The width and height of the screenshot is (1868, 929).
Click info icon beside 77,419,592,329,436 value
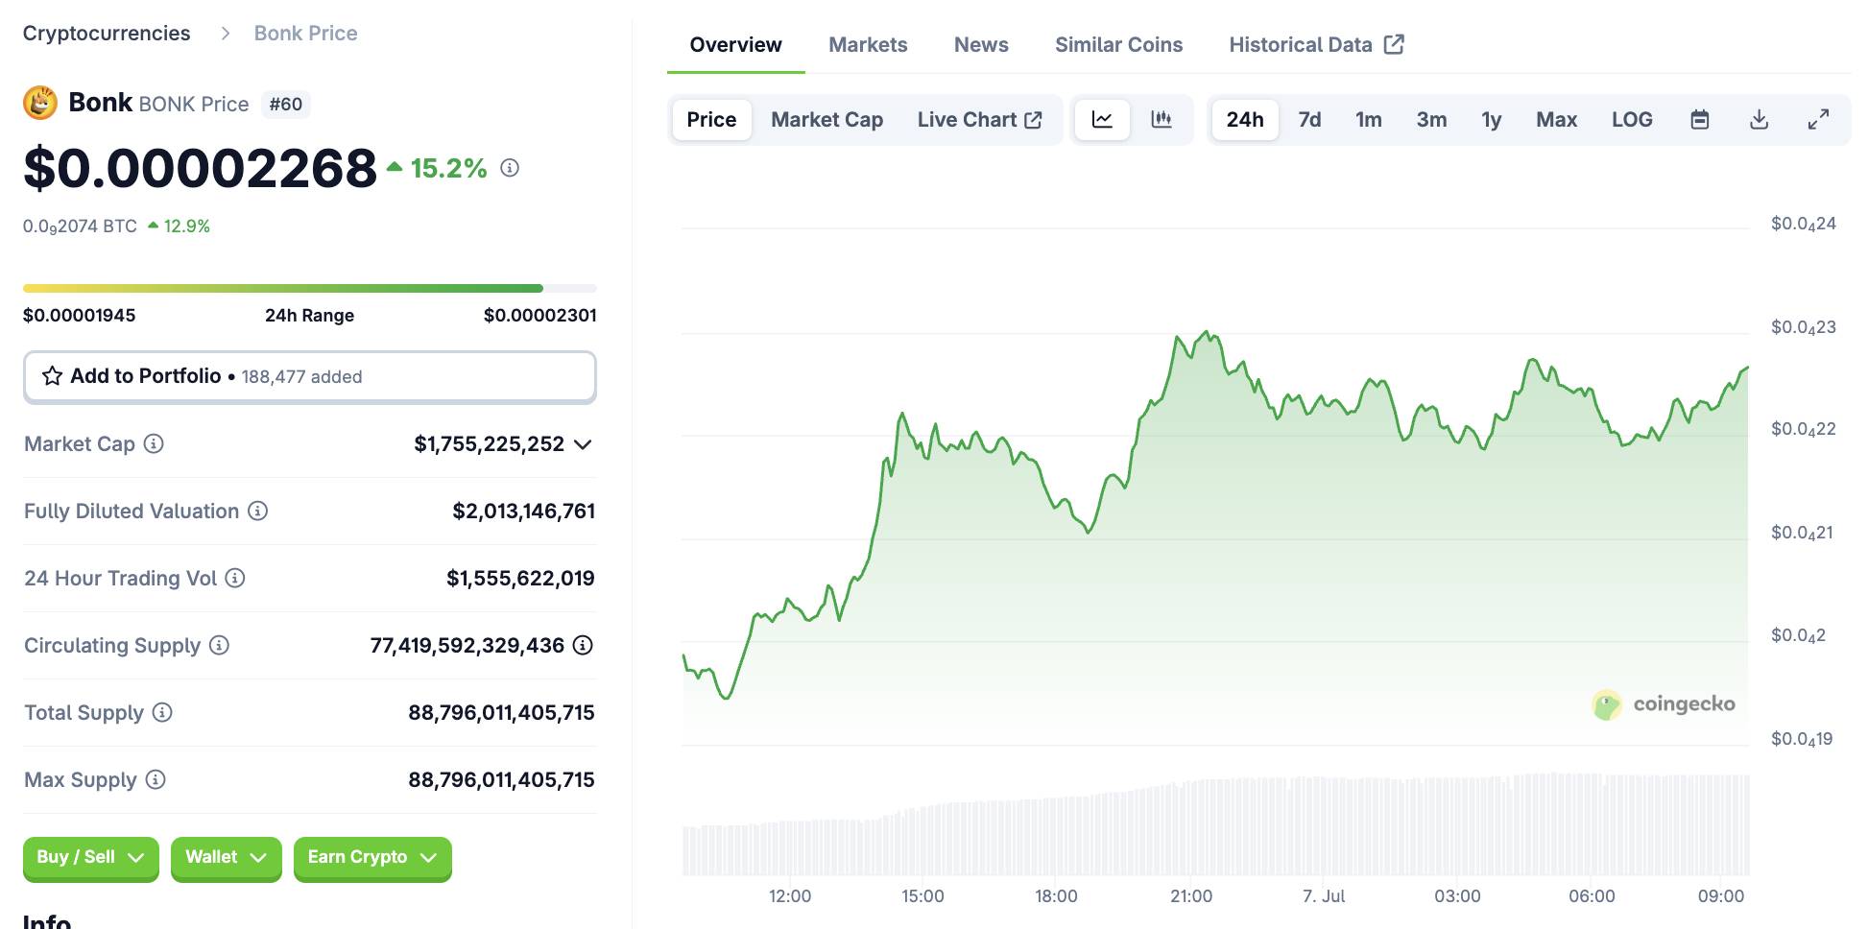point(583,645)
